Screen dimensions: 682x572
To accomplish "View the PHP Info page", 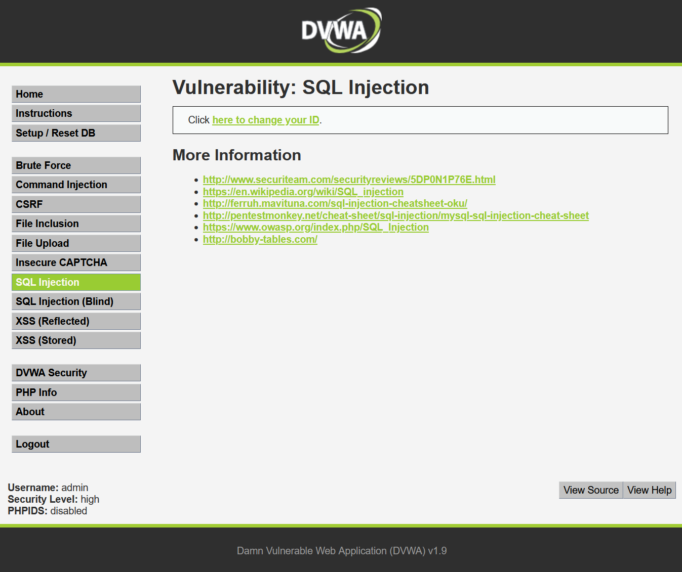I will point(75,392).
